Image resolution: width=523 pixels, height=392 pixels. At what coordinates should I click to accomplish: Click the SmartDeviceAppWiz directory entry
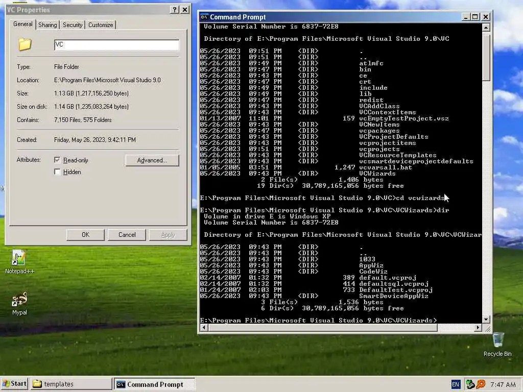point(394,296)
